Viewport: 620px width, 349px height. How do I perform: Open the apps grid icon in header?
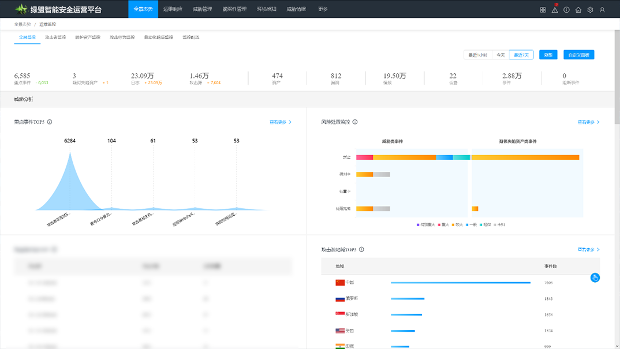(543, 10)
